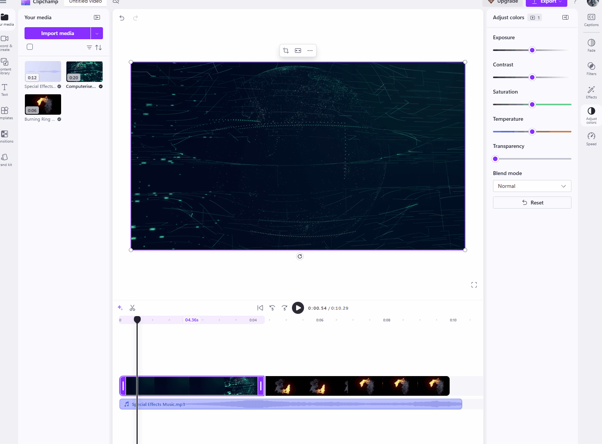Click the crop icon above the preview

[286, 51]
